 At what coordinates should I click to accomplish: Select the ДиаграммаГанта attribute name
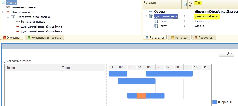pos(165,16)
